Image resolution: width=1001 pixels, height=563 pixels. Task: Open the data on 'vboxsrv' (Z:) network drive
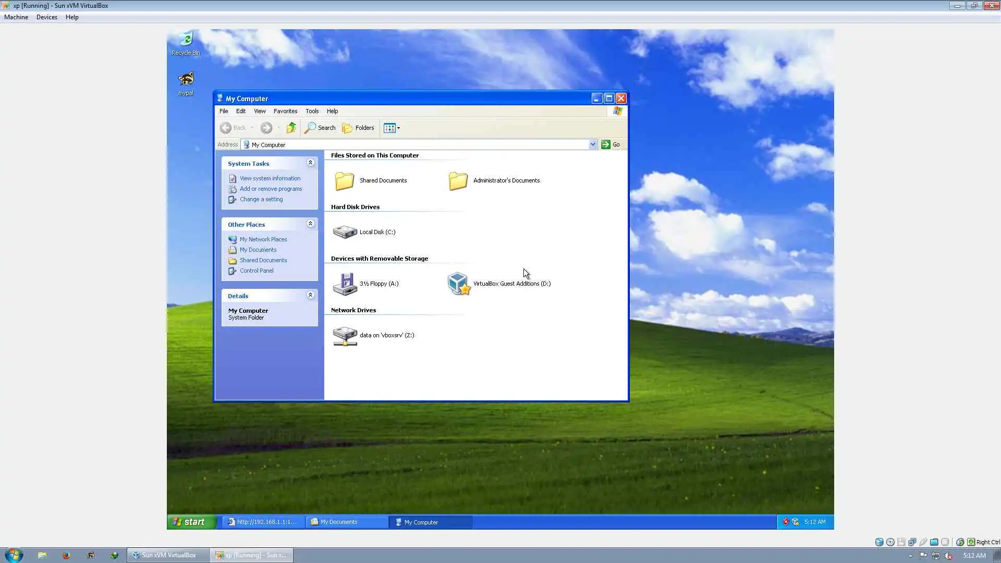click(x=345, y=335)
